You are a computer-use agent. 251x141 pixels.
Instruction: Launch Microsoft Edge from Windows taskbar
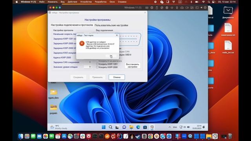tap(138, 127)
